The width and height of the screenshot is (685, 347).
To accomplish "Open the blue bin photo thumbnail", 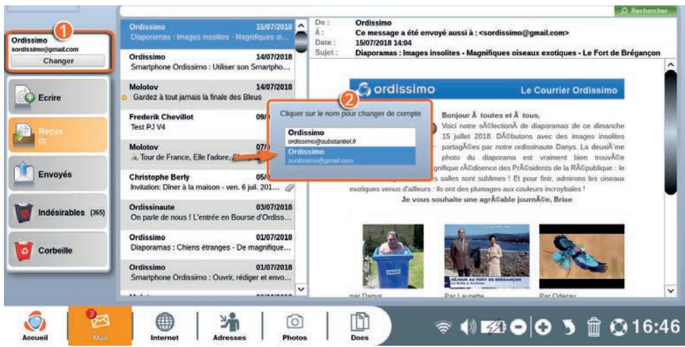I will click(393, 256).
